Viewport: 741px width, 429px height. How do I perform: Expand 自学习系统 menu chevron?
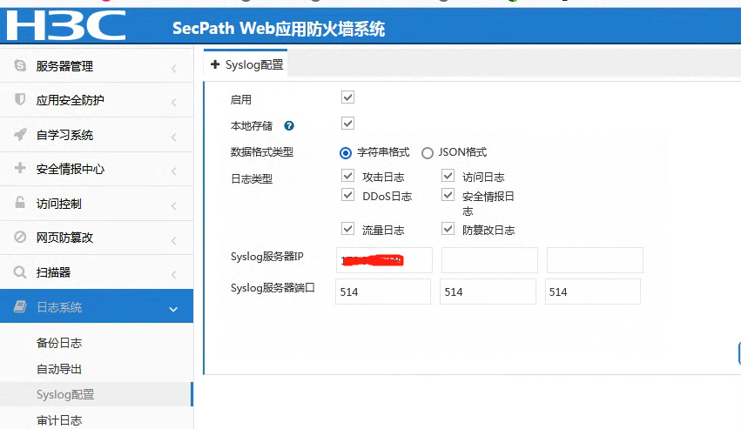(173, 137)
